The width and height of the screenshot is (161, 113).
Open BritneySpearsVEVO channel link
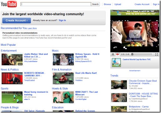pyautogui.click(x=83, y=61)
